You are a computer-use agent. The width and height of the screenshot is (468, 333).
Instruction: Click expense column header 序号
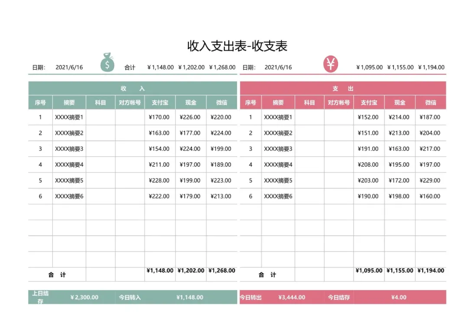tap(250, 102)
